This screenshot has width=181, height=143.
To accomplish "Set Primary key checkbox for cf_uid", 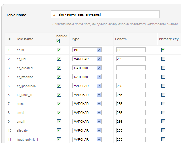I will point(163,59).
